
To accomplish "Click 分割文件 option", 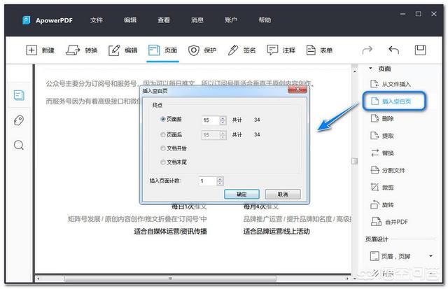I will (388, 170).
